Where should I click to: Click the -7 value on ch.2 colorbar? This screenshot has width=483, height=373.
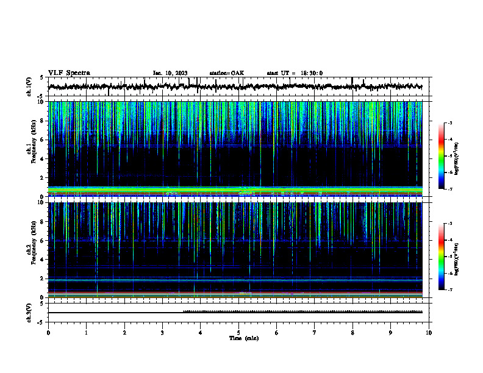pos(450,290)
